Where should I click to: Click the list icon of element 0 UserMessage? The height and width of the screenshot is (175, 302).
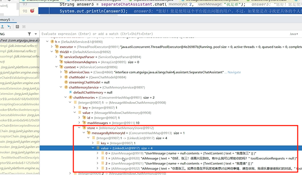(x=103, y=153)
